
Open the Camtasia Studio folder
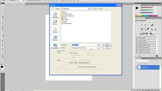coord(66,14)
